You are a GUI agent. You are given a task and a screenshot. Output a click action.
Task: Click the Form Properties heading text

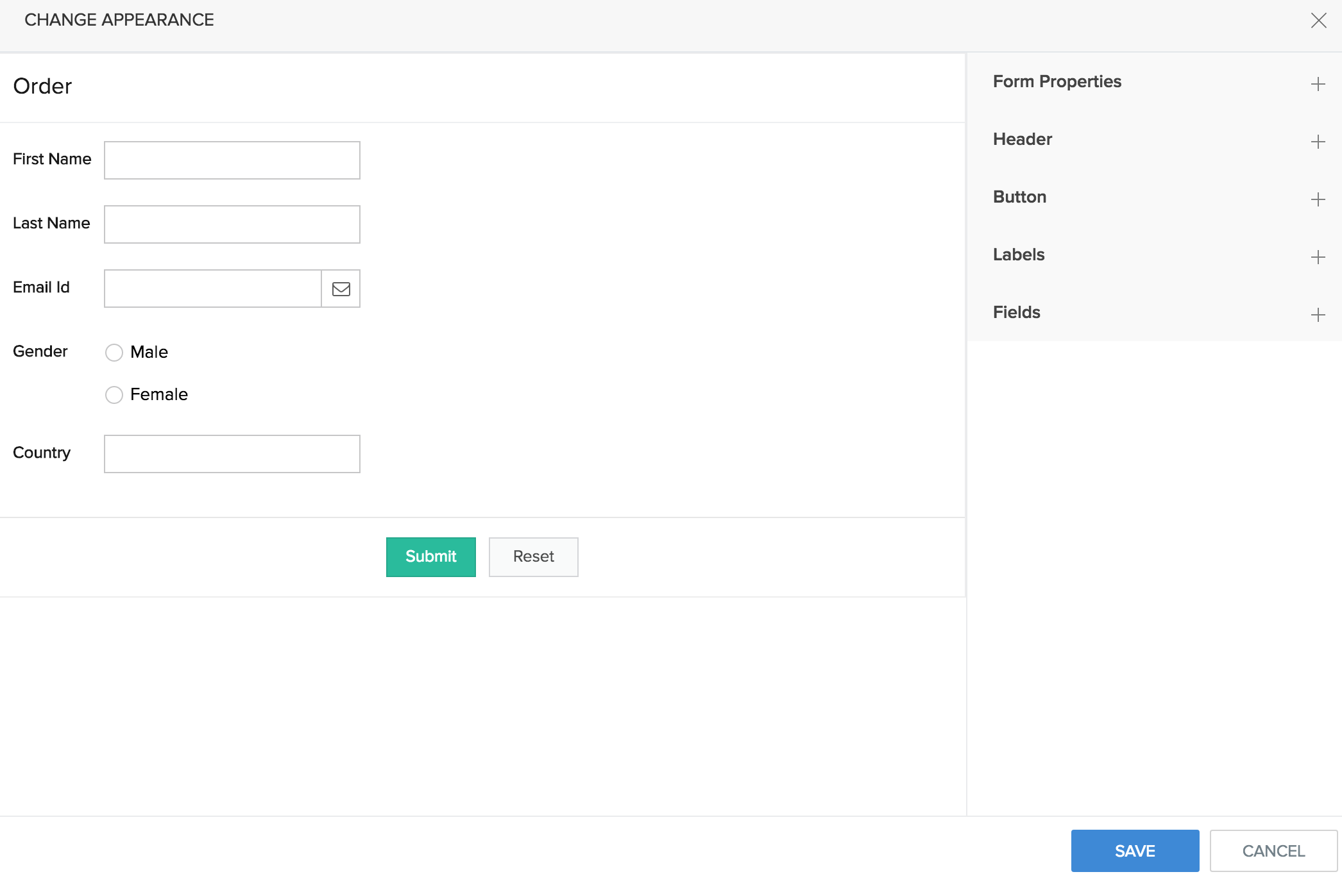pyautogui.click(x=1057, y=81)
